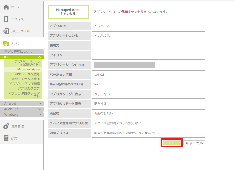Click the Operations Management gears icon

[x=6, y=126]
